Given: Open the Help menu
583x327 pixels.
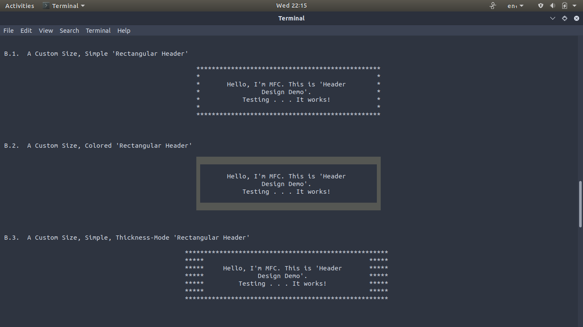Looking at the screenshot, I should [x=124, y=30].
